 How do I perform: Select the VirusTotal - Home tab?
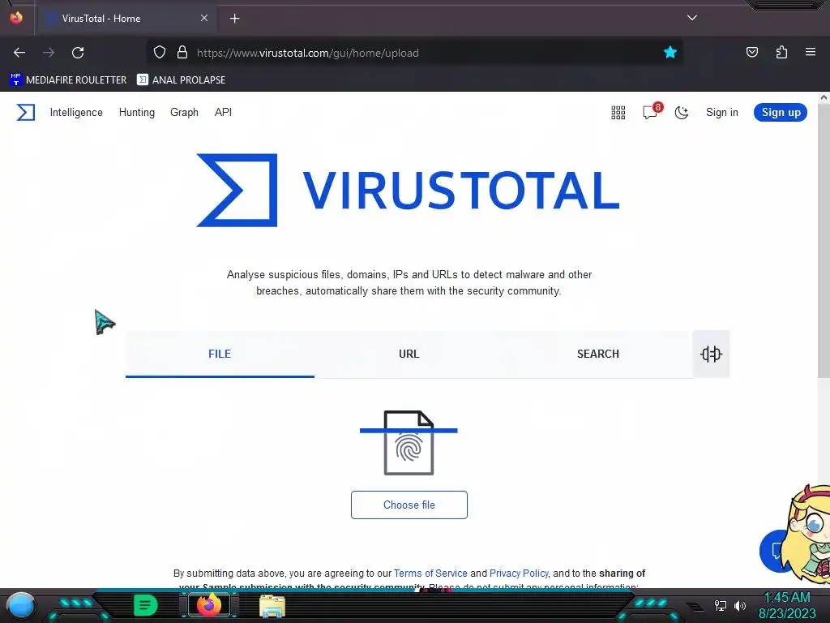point(126,19)
